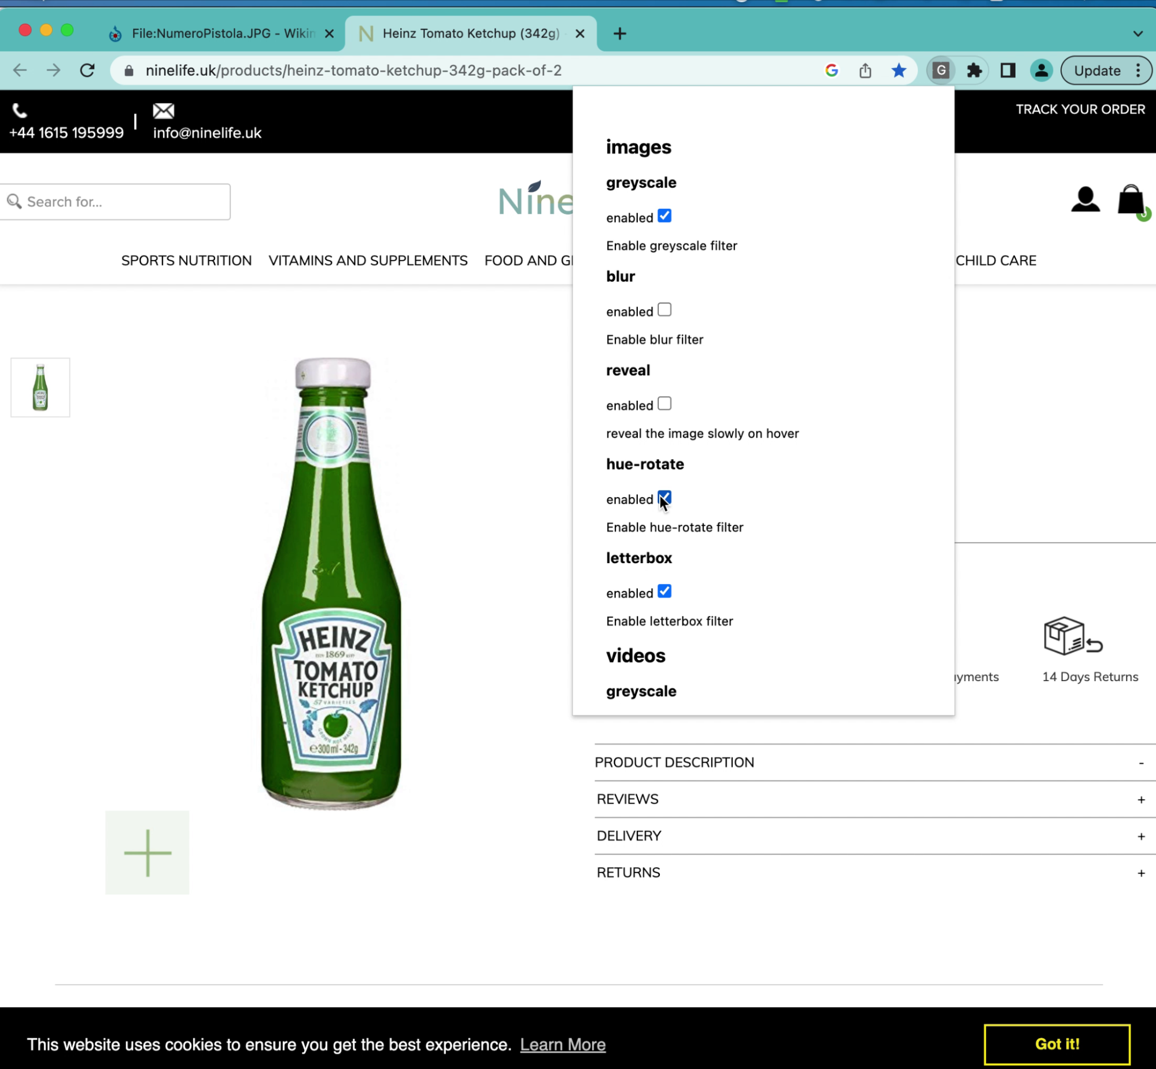1156x1069 pixels.
Task: Click the +44 1615 195999 phone number
Action: click(x=67, y=133)
